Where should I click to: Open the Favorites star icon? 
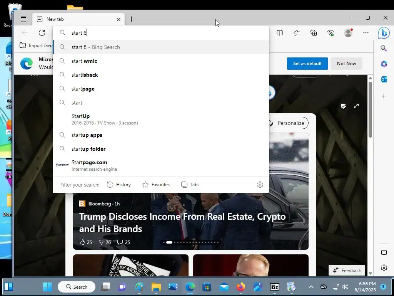click(297, 33)
